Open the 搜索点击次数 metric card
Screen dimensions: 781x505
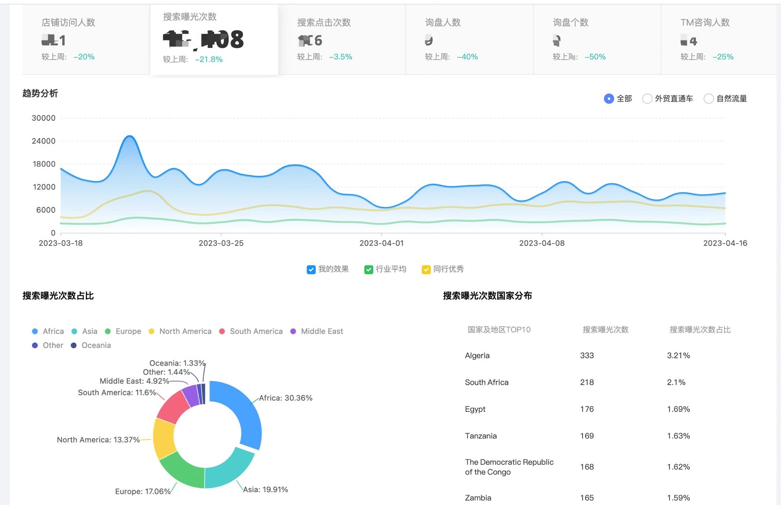click(x=342, y=39)
